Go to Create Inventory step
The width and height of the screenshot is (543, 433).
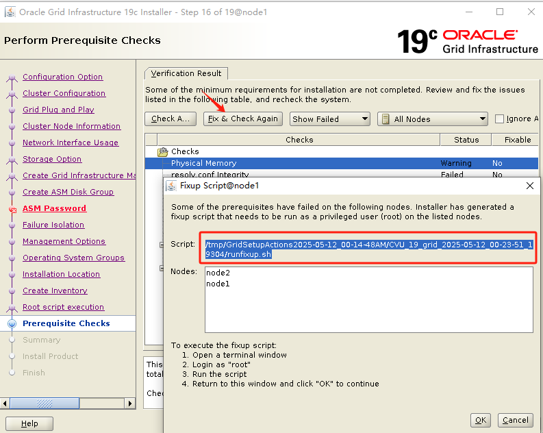[55, 290]
